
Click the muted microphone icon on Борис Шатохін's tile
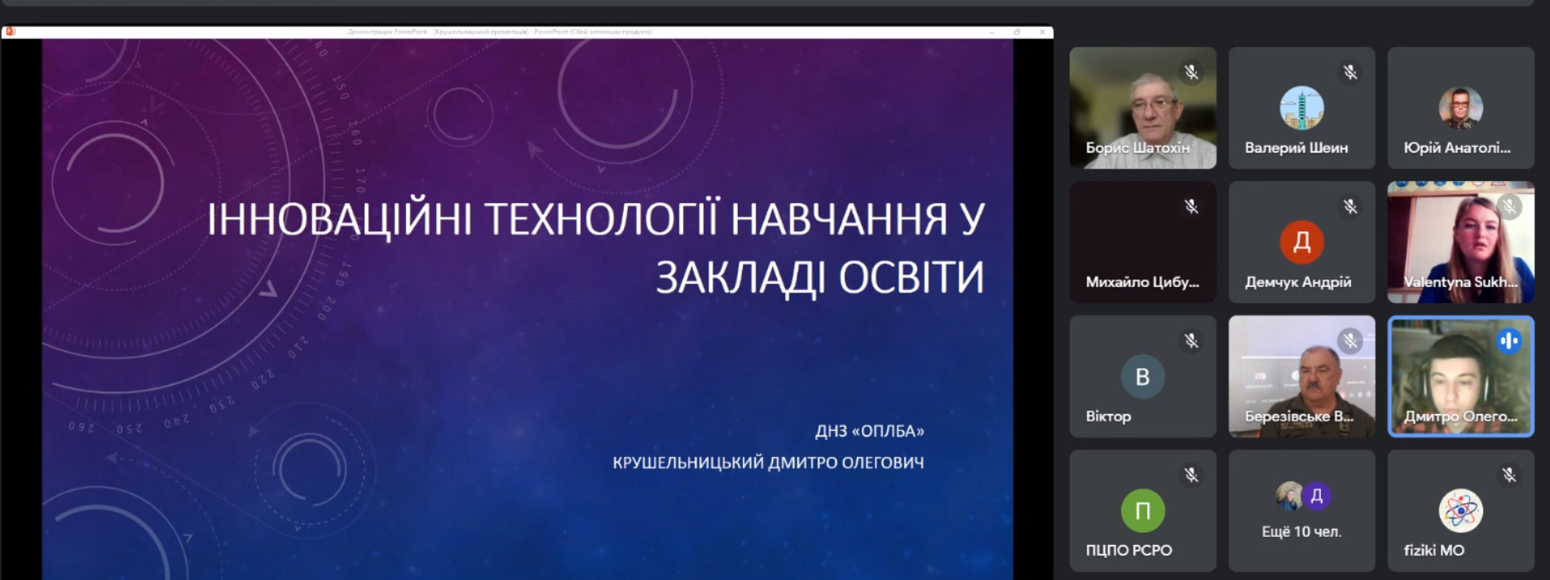click(x=1191, y=72)
